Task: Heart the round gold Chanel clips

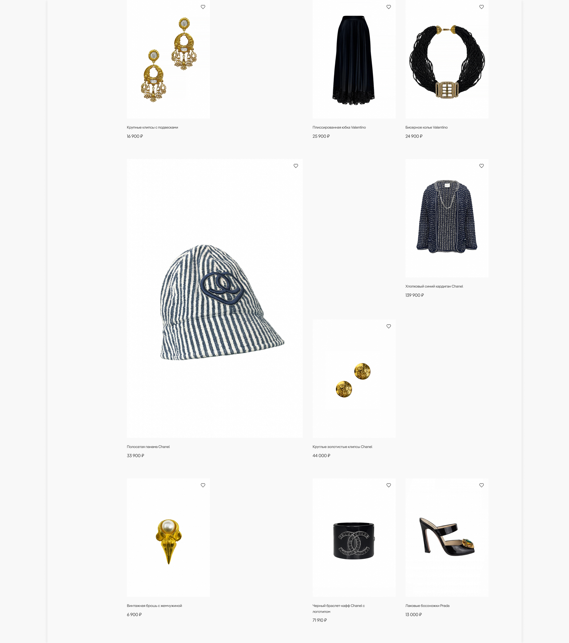Action: click(389, 326)
